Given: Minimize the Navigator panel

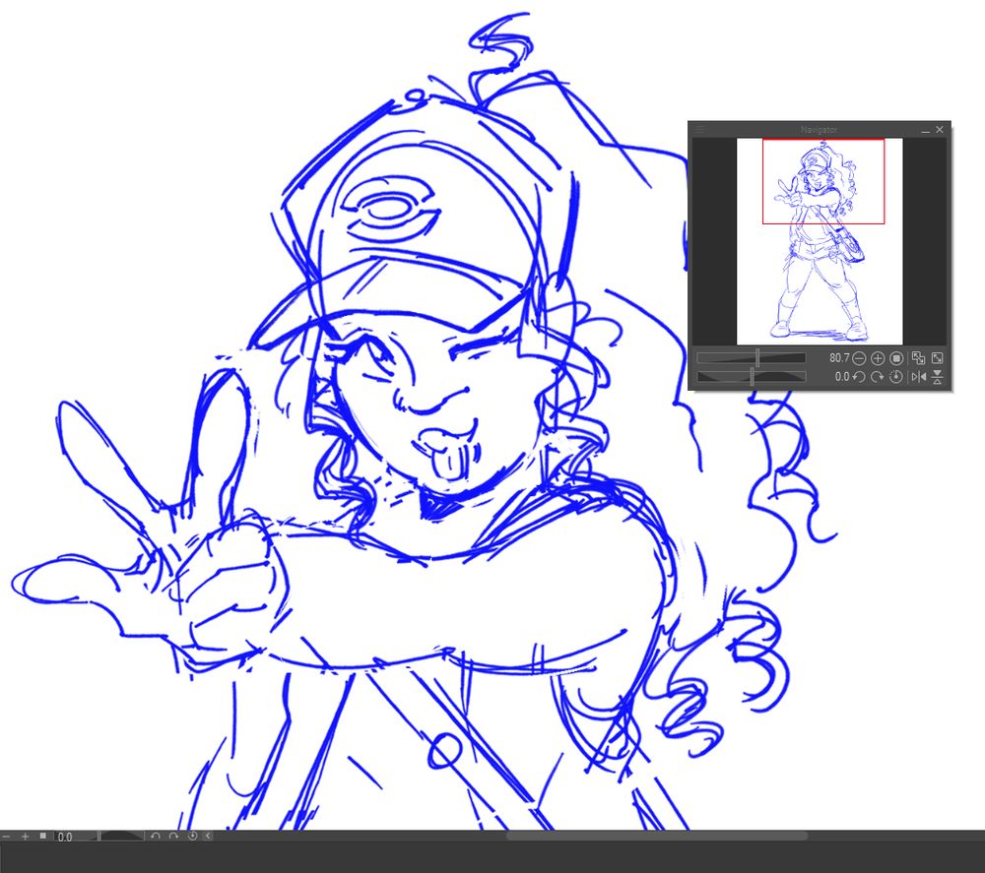Looking at the screenshot, I should click(x=925, y=130).
